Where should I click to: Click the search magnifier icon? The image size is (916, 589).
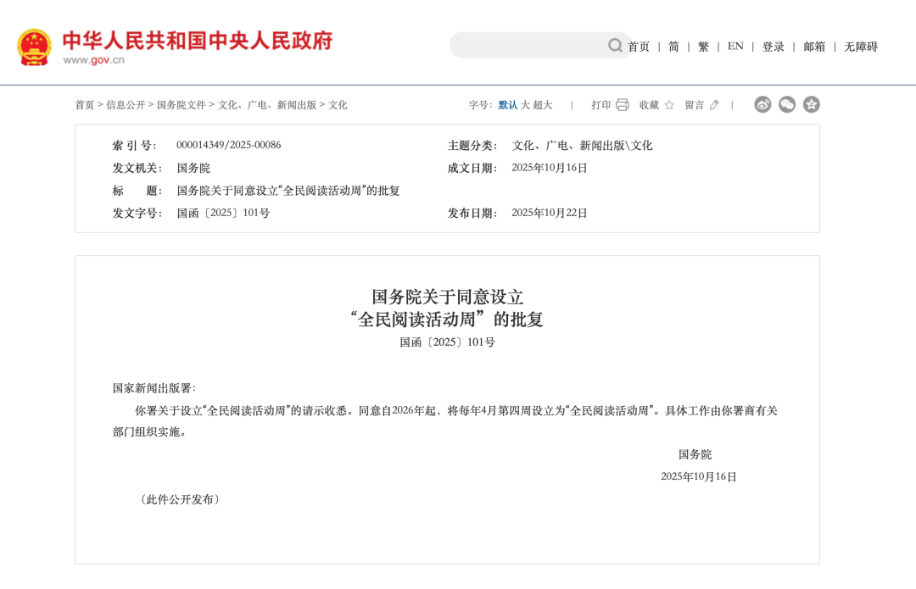[614, 45]
